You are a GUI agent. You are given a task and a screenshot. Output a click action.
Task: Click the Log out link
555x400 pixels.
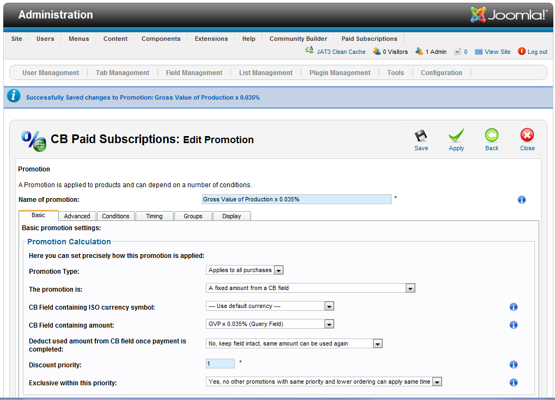click(538, 52)
